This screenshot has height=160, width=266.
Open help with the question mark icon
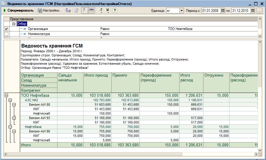tap(115, 11)
